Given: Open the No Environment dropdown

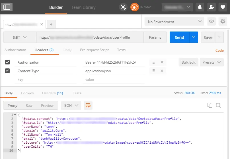Looking at the screenshot, I should point(174,22).
